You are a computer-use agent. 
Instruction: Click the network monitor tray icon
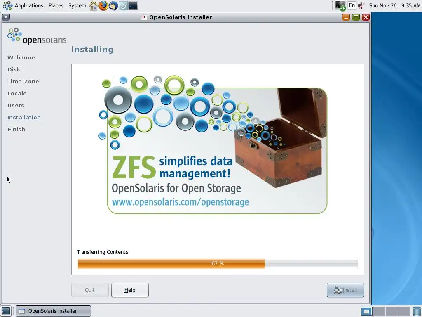[340, 5]
